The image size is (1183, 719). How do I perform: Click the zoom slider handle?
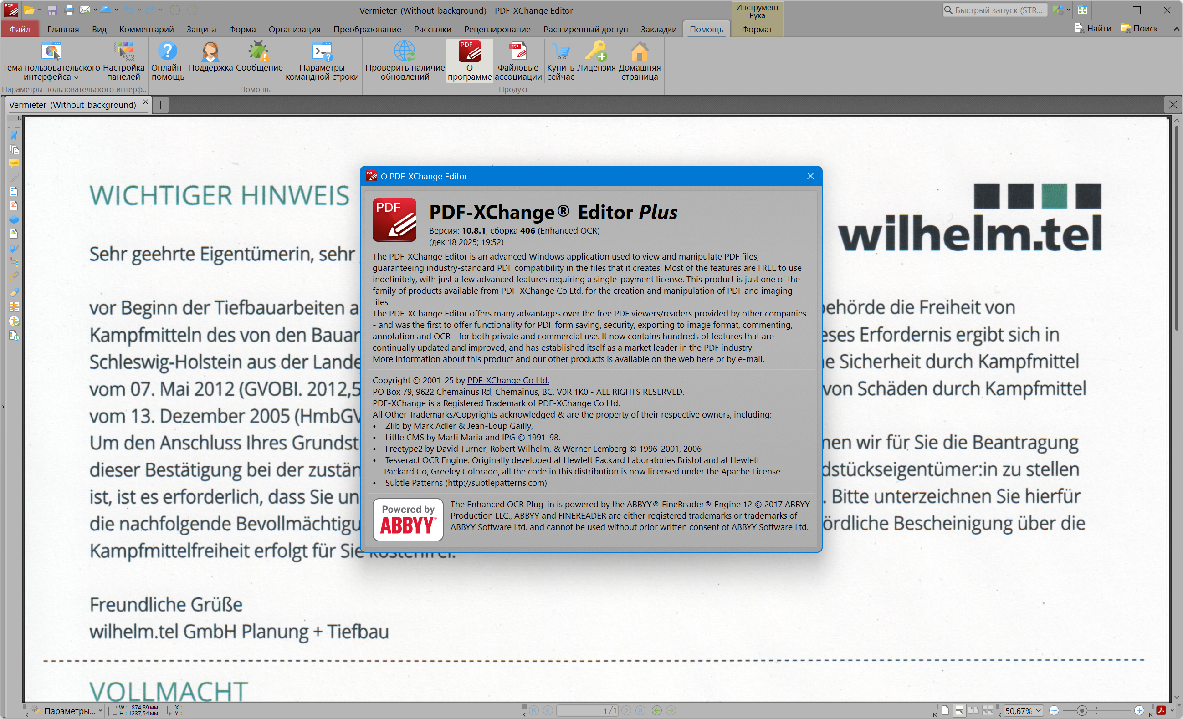point(1081,710)
